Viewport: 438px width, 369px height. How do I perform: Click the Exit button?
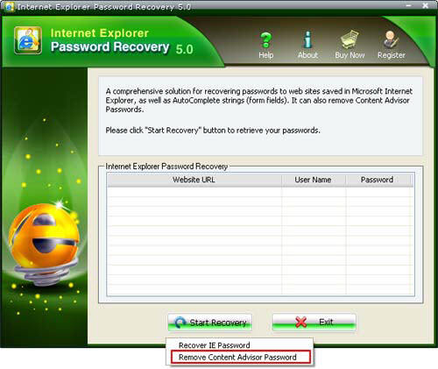point(314,323)
